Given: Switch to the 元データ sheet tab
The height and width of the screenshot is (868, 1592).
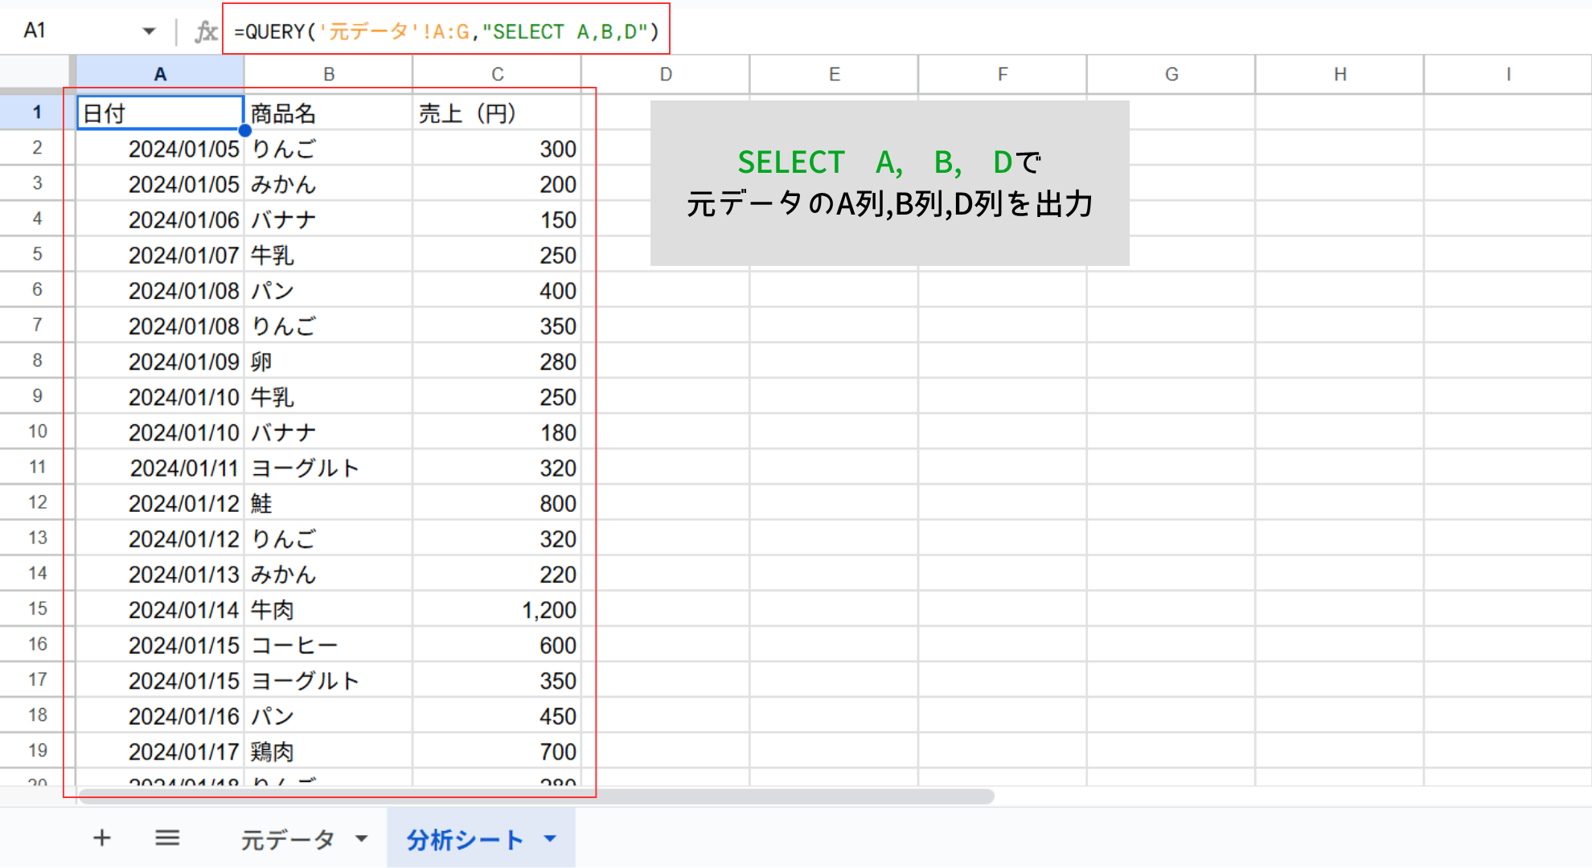Looking at the screenshot, I should pos(287,839).
